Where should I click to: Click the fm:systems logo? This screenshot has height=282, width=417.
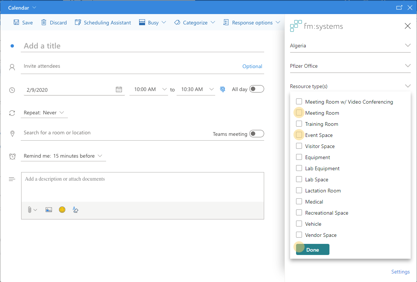[x=316, y=26]
